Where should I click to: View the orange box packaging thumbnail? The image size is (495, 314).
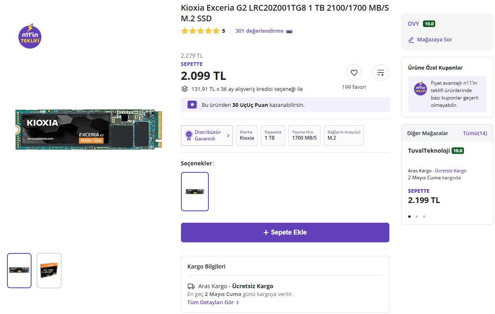(49, 270)
